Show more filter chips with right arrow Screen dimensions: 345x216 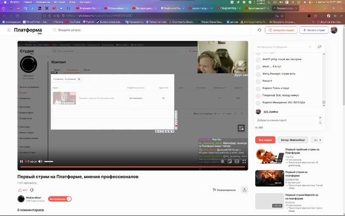click(x=320, y=140)
